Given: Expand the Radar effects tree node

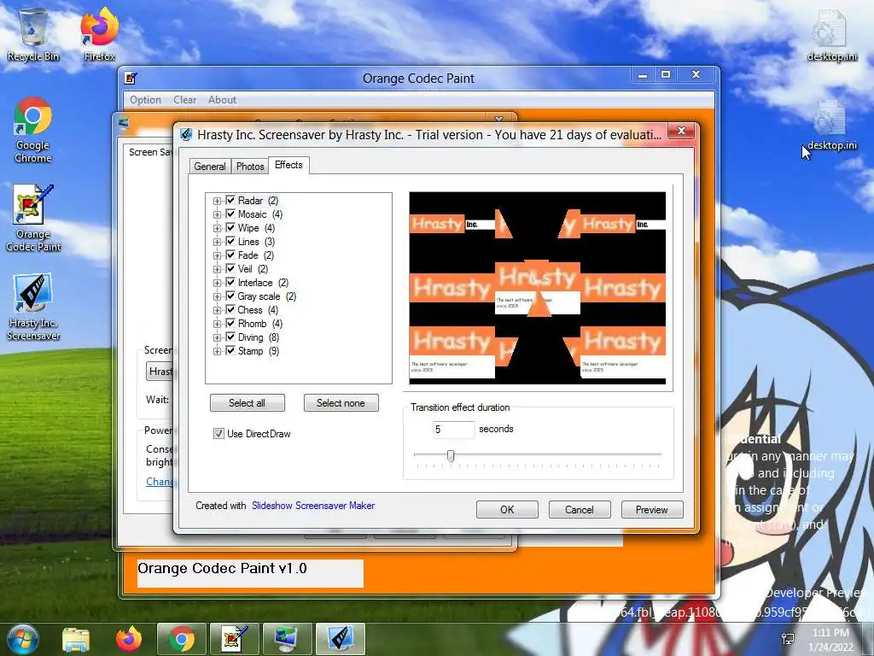Looking at the screenshot, I should click(217, 201).
